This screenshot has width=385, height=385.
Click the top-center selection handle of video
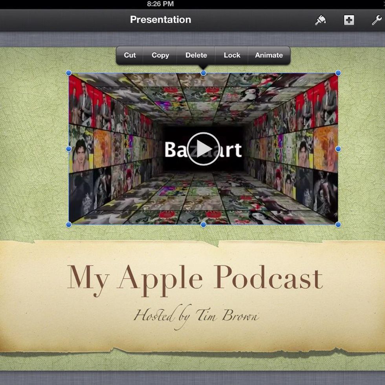tap(203, 73)
